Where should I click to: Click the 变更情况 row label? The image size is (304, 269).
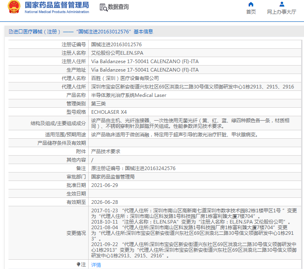(76, 233)
